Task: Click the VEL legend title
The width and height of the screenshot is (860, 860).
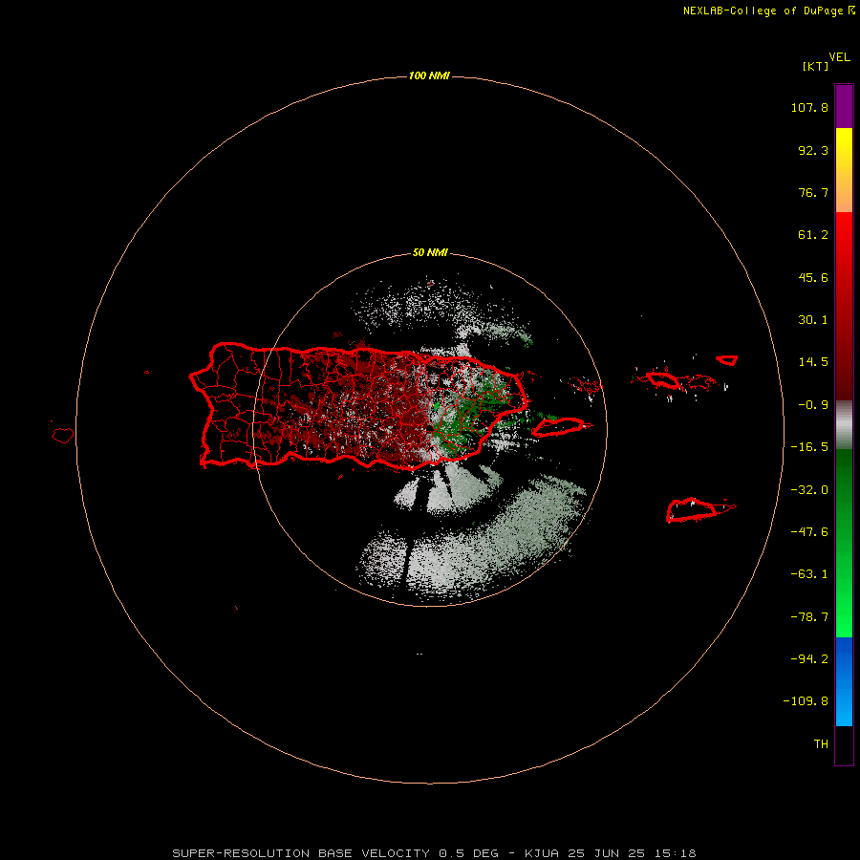Action: (x=840, y=57)
